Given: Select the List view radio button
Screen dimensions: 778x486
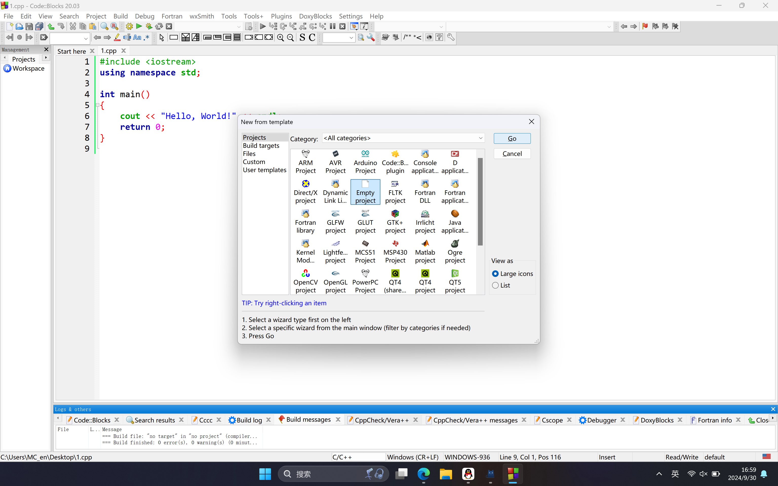Looking at the screenshot, I should click(495, 285).
